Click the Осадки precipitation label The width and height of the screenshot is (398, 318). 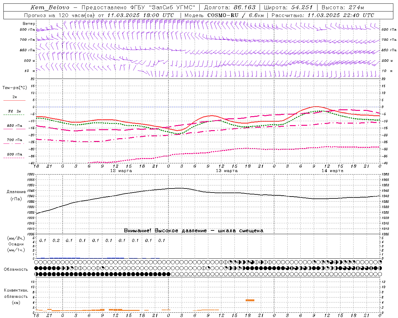click(16, 244)
